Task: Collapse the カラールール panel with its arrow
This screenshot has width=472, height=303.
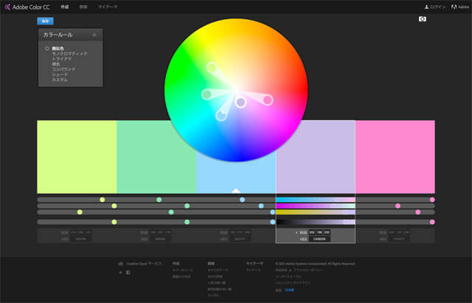Action: [94, 35]
